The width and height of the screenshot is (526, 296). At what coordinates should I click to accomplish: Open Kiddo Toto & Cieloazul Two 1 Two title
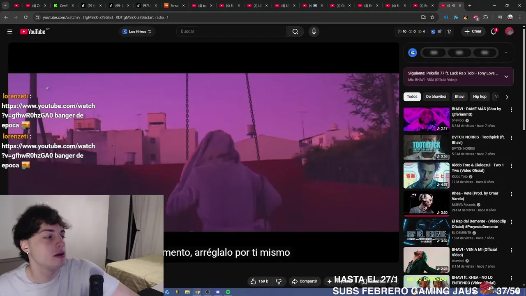(478, 168)
